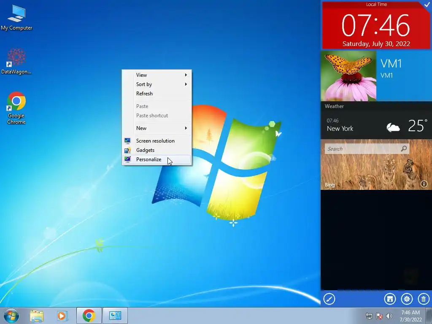Click the VM1 user name tile

[404, 76]
